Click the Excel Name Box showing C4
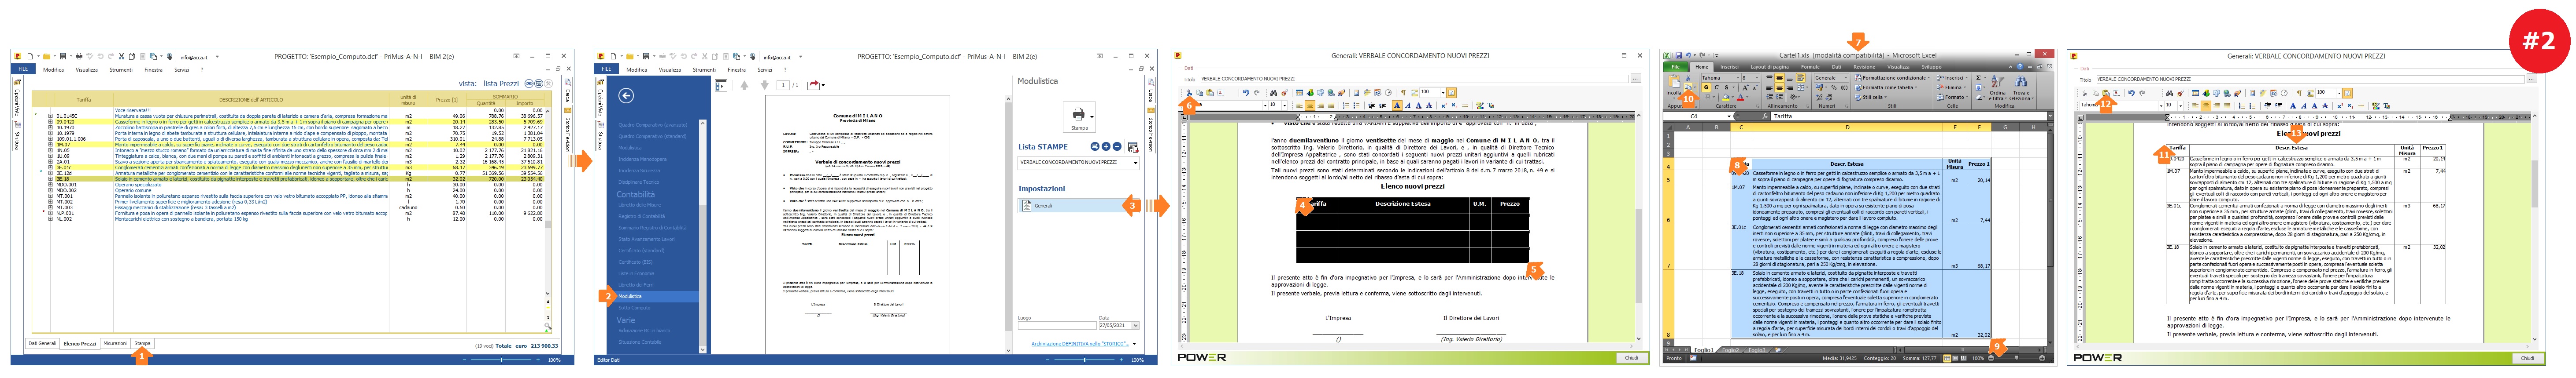2576x378 pixels. point(1698,116)
